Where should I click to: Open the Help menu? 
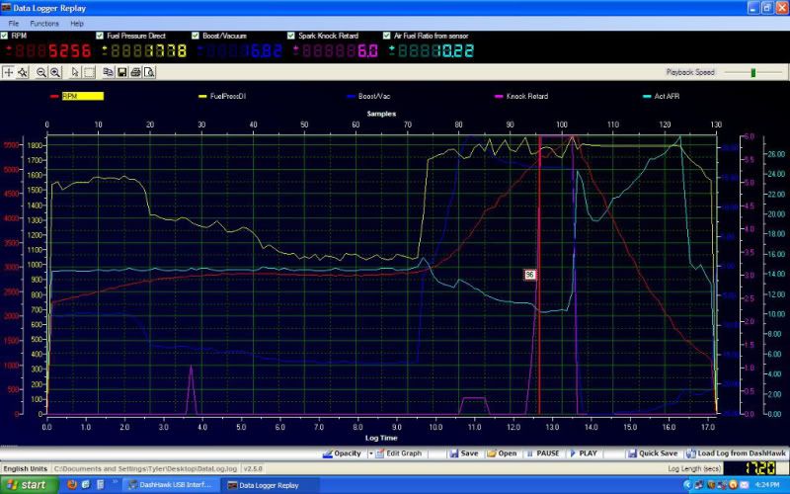click(x=76, y=23)
